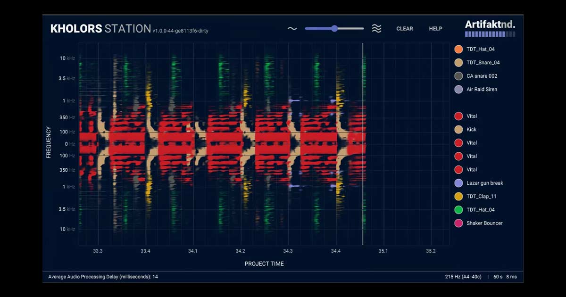Click the yellow TDT_Clap_11 swatch

[x=458, y=196]
